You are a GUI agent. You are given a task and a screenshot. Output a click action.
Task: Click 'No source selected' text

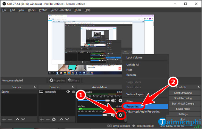(x=12, y=81)
